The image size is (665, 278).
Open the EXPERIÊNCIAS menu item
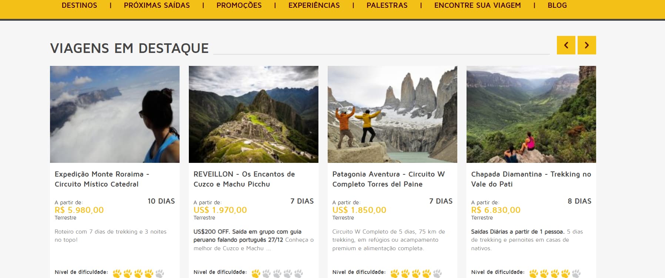click(314, 5)
